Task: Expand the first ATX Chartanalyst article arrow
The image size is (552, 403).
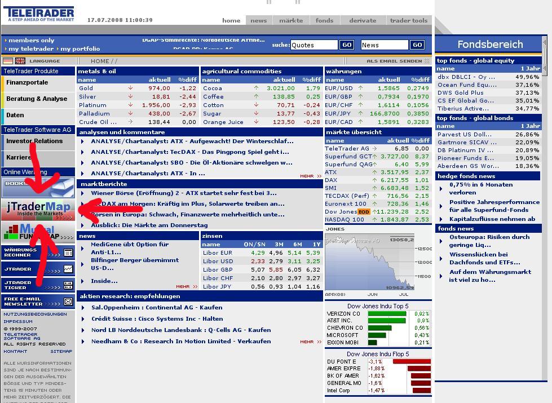Action: (83, 141)
